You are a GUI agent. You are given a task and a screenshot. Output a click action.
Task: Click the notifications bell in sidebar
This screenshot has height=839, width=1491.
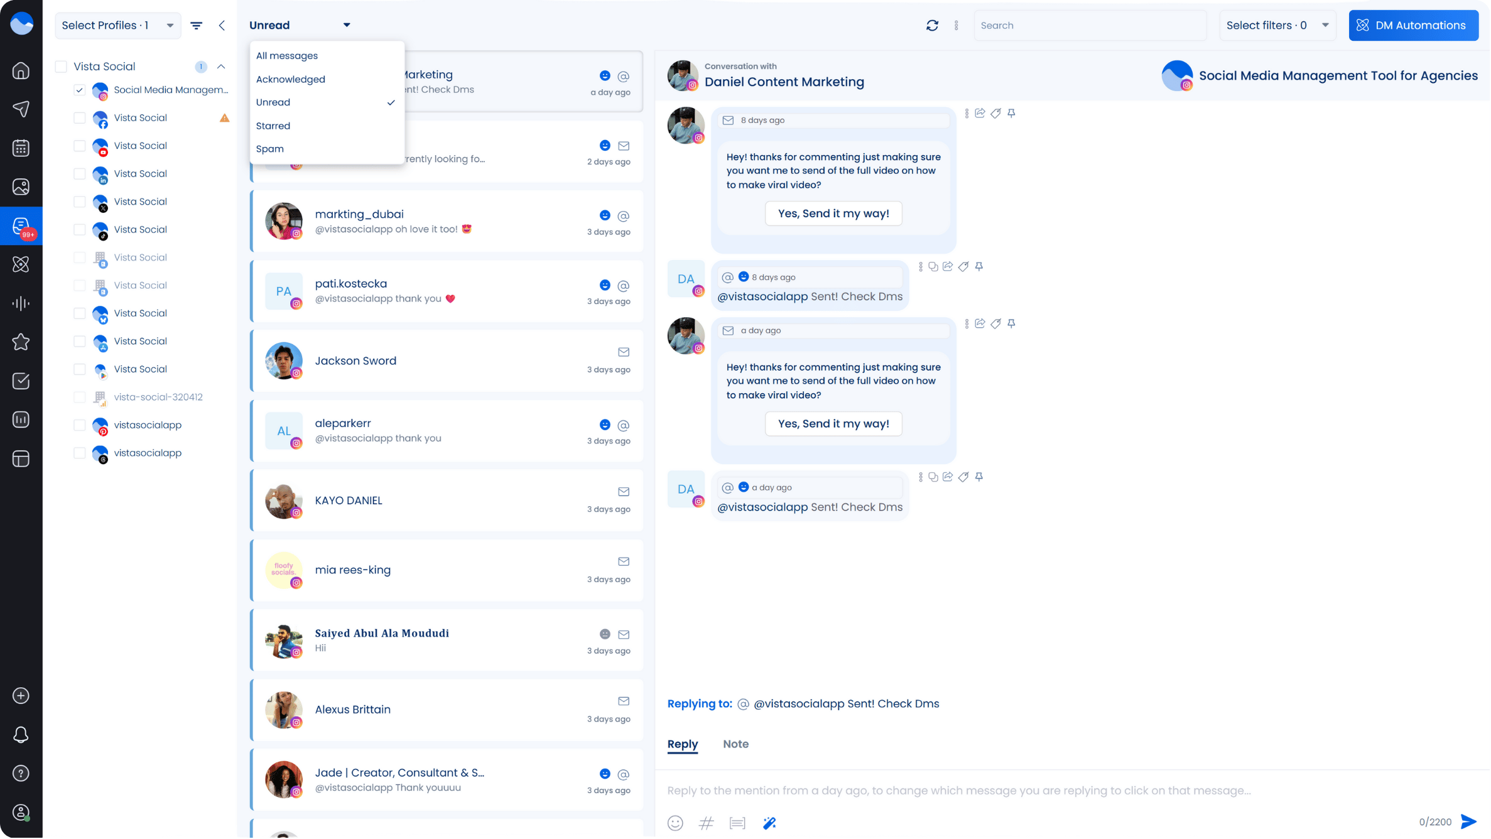click(21, 735)
